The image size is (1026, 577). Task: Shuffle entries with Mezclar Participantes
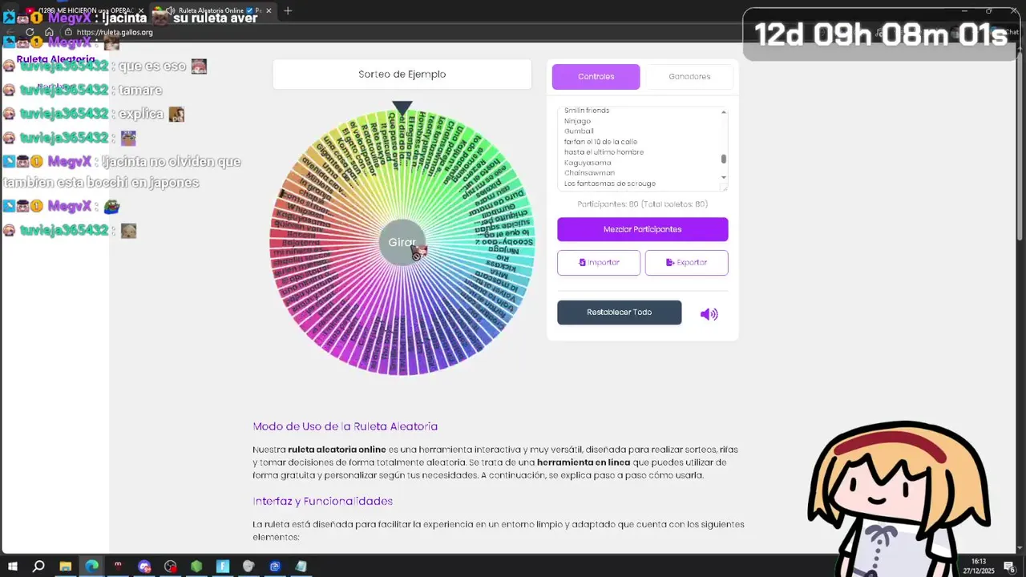click(x=642, y=229)
